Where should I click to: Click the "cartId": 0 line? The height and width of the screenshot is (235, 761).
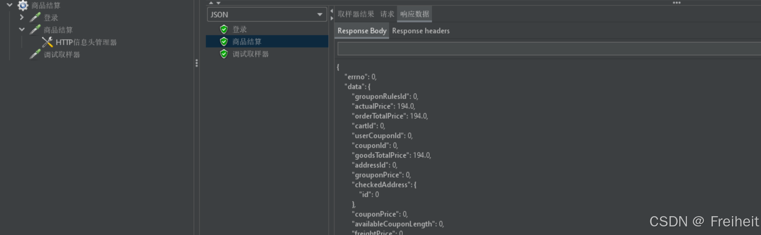368,125
